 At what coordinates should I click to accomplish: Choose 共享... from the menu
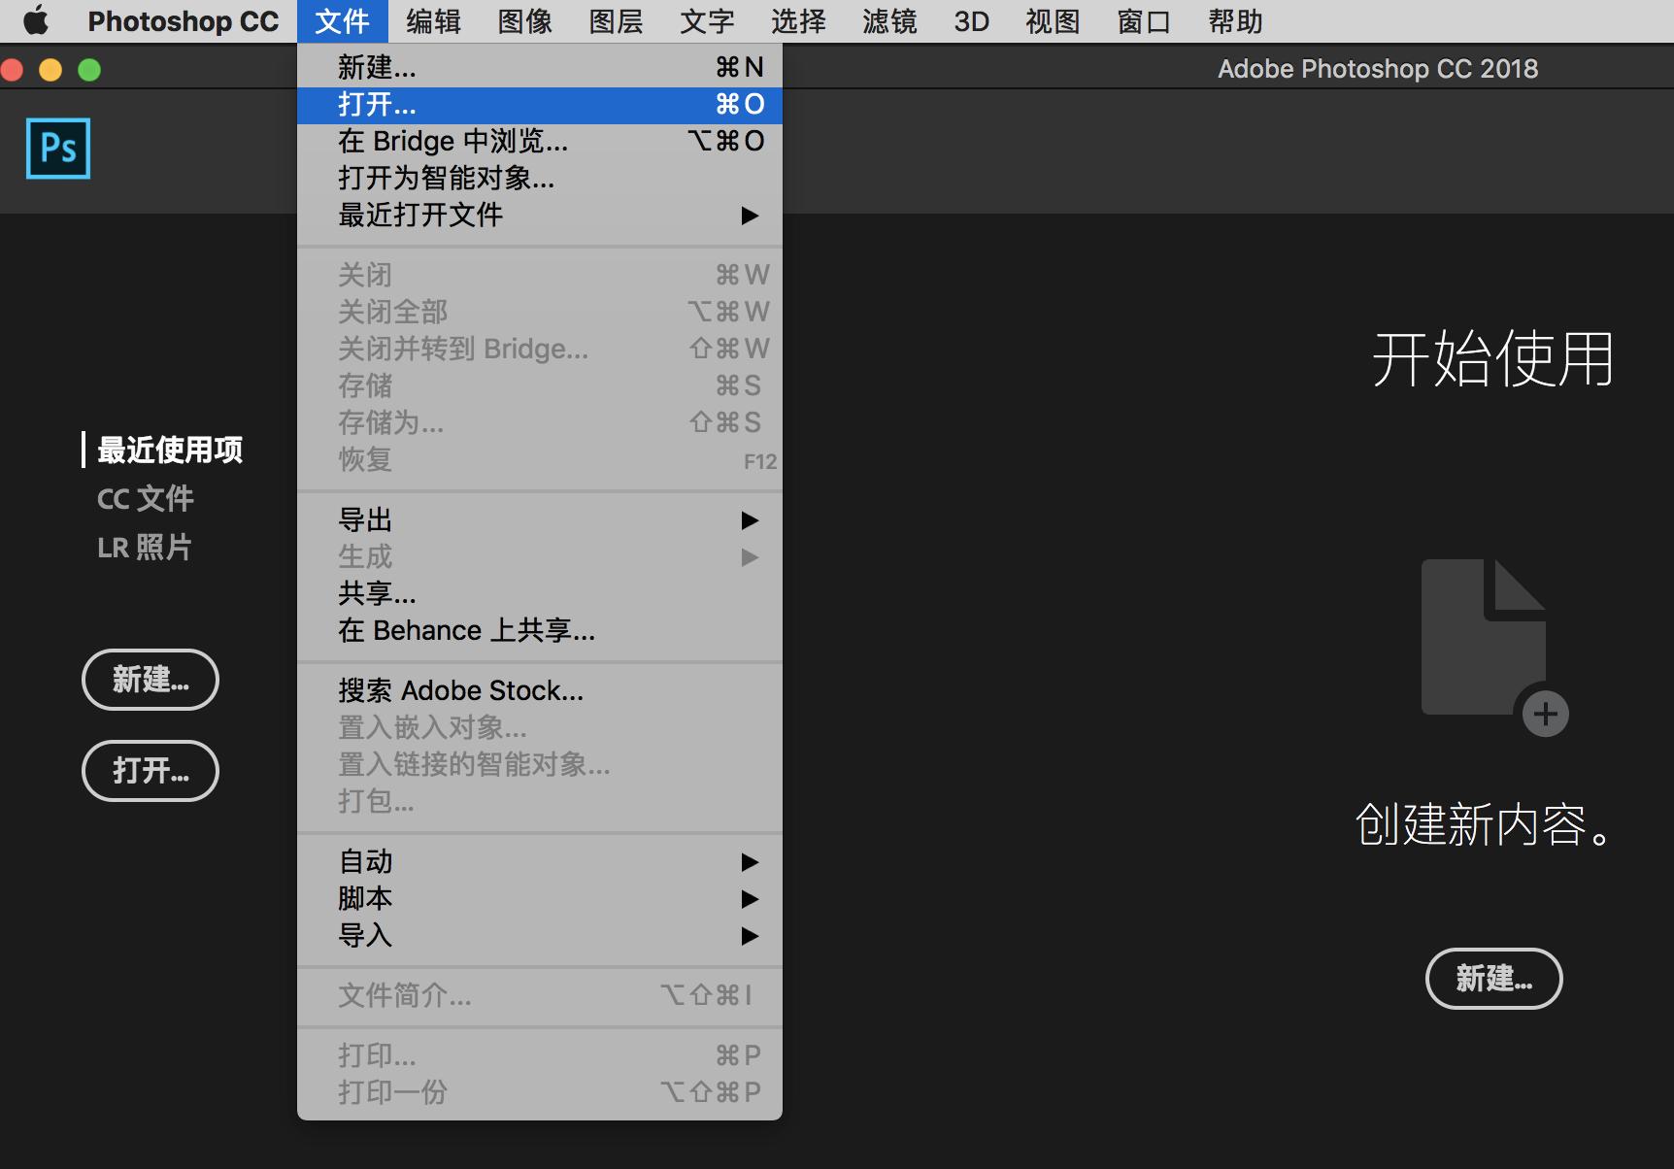coord(375,593)
